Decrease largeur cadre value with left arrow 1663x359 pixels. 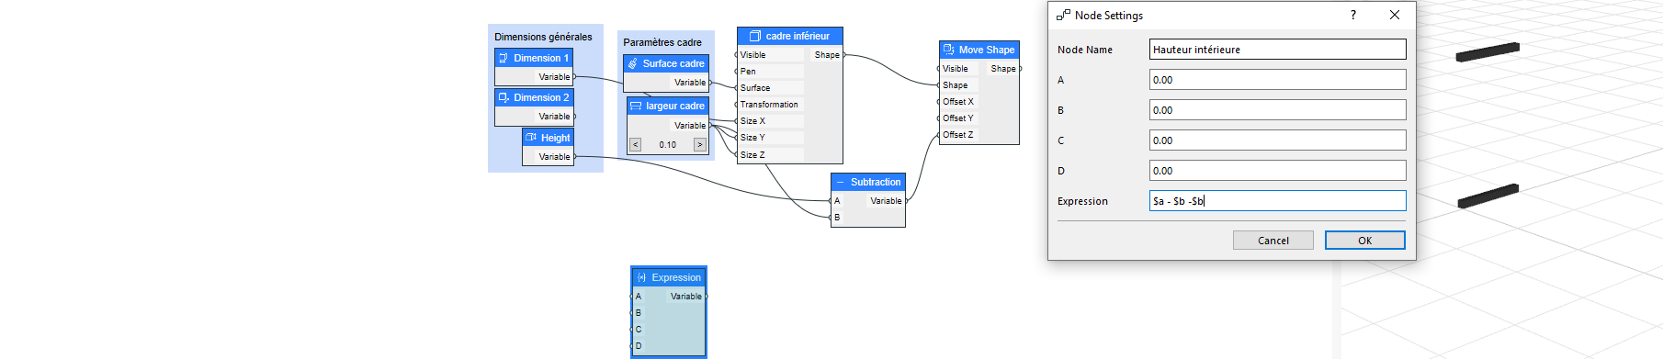click(x=636, y=145)
